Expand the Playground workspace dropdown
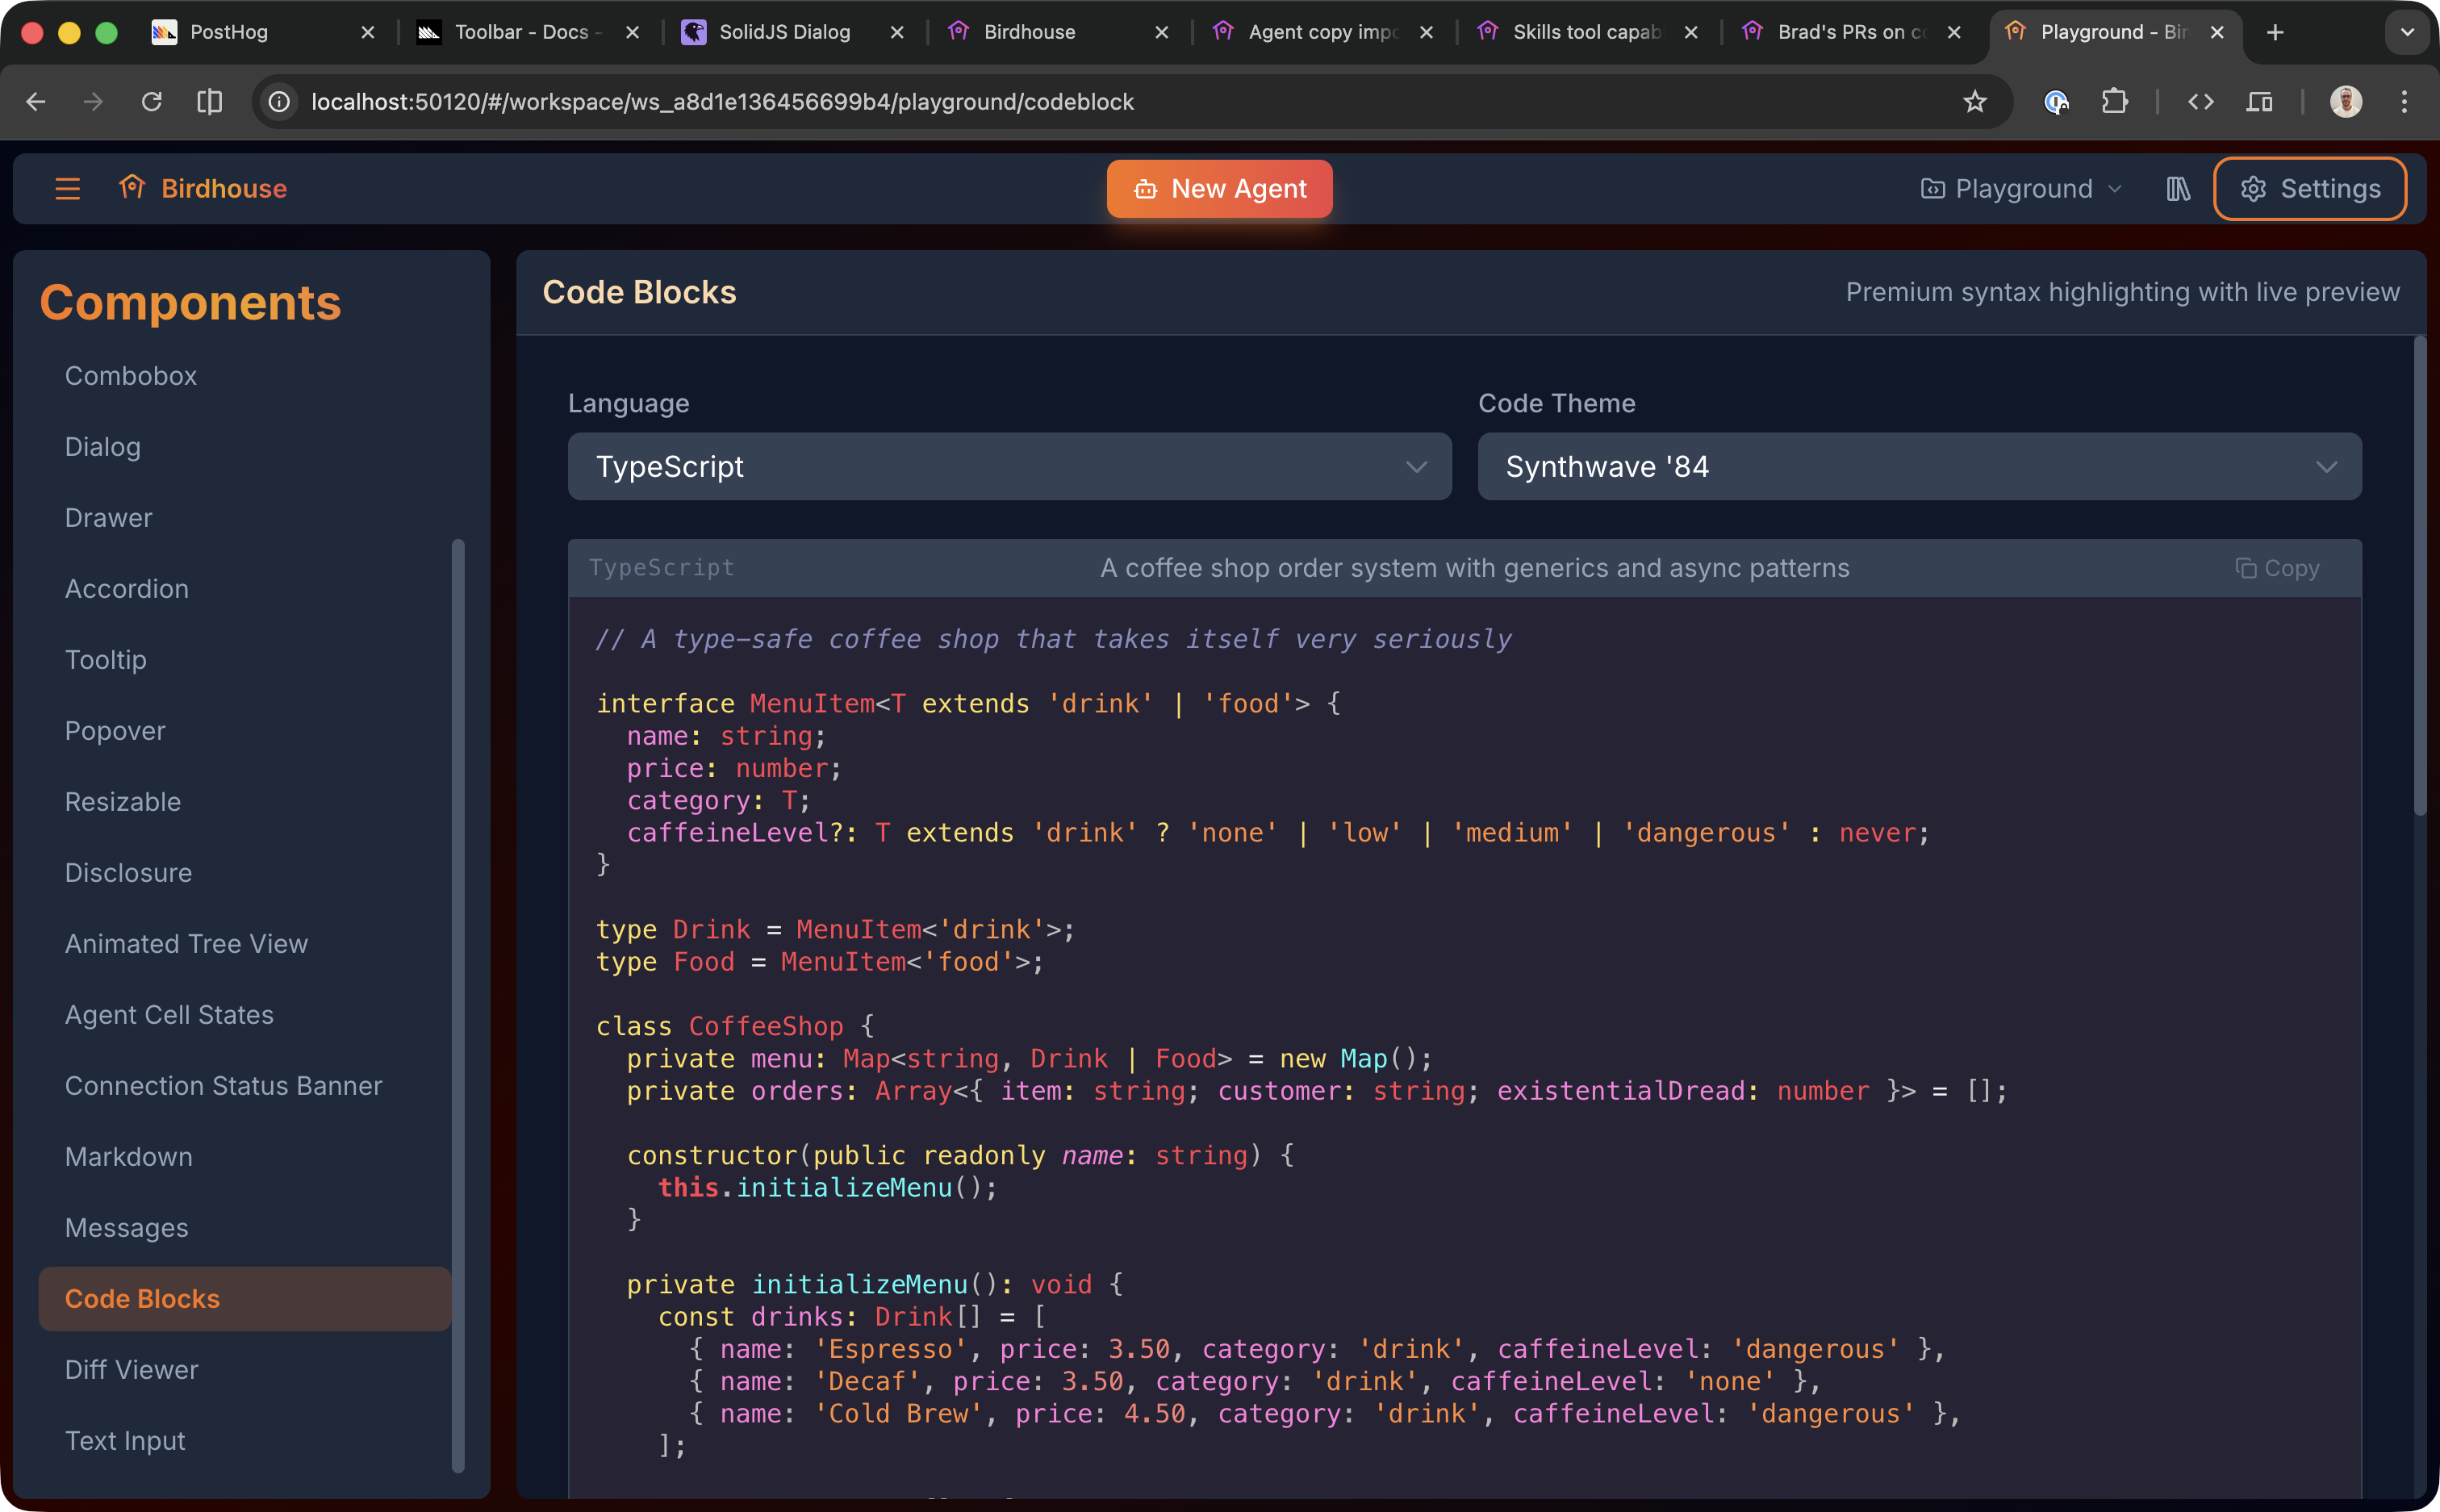Image resolution: width=2440 pixels, height=1512 pixels. point(2021,188)
